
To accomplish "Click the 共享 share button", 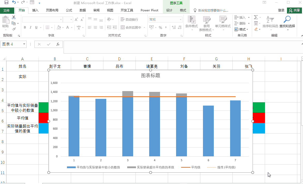I will pyautogui.click(x=294, y=10).
